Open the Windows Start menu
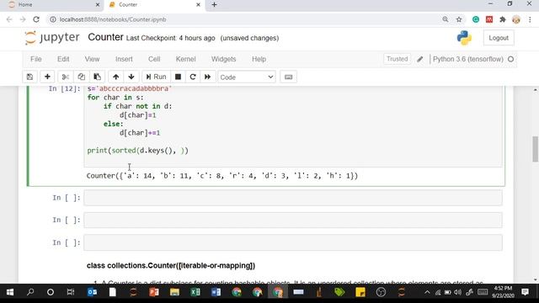The height and width of the screenshot is (303, 539). coord(10,292)
